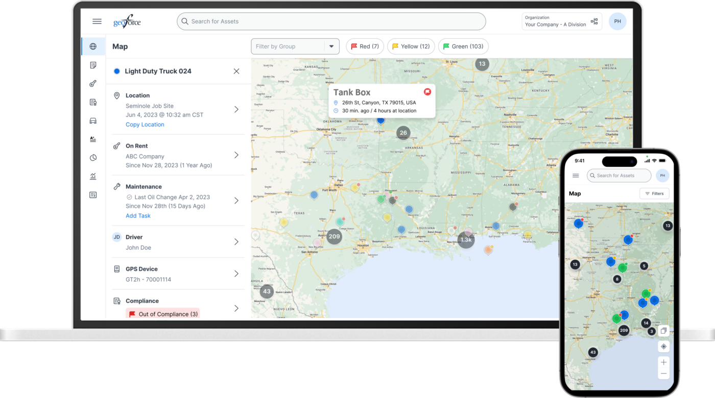Image resolution: width=715 pixels, height=398 pixels.
Task: Toggle the Red (7) flag filter
Action: 365,46
